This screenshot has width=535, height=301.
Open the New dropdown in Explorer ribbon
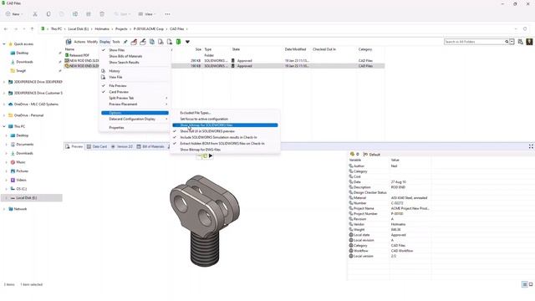(14, 14)
